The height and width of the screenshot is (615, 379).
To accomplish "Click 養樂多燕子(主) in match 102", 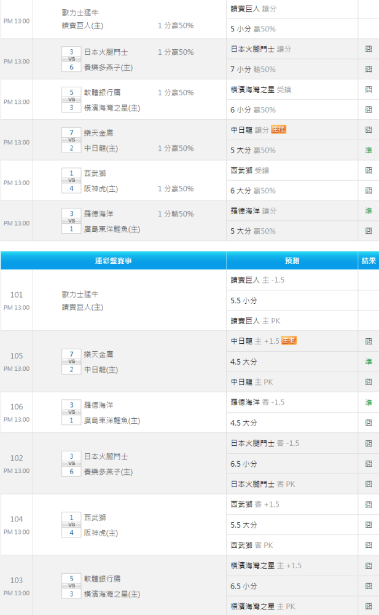I will [x=108, y=472].
